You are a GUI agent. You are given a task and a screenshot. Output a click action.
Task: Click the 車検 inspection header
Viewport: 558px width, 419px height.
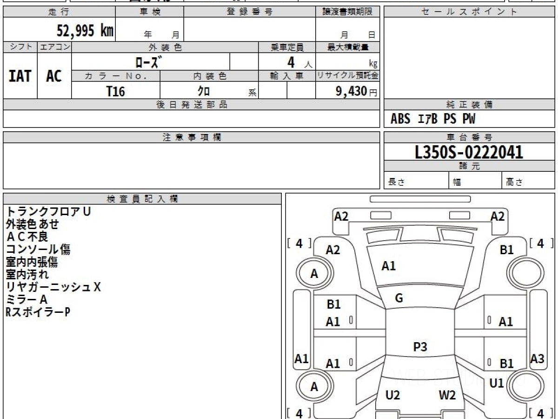(x=150, y=12)
